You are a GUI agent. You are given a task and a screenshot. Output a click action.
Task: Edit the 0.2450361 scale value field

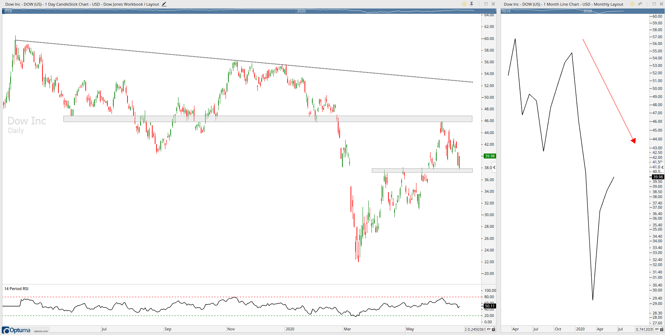pos(477,329)
